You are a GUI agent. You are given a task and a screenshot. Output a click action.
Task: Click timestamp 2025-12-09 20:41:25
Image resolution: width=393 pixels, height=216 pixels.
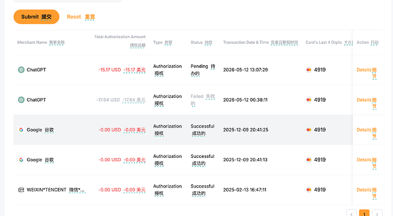(x=246, y=130)
